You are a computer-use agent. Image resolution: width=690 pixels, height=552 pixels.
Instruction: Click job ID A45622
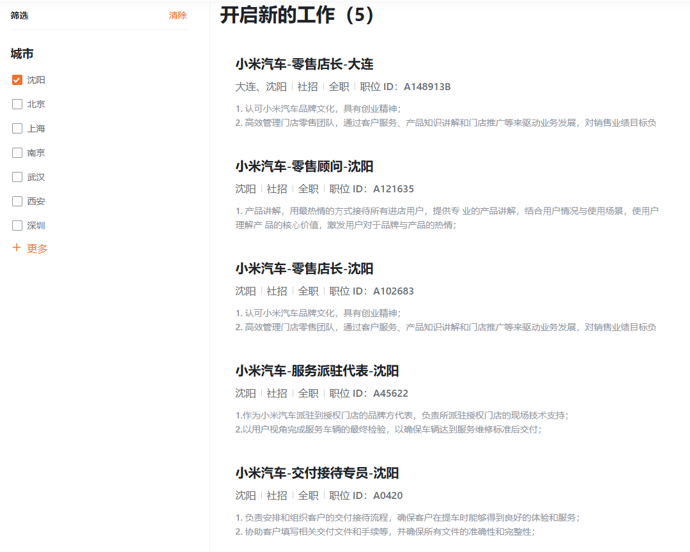pyautogui.click(x=391, y=393)
